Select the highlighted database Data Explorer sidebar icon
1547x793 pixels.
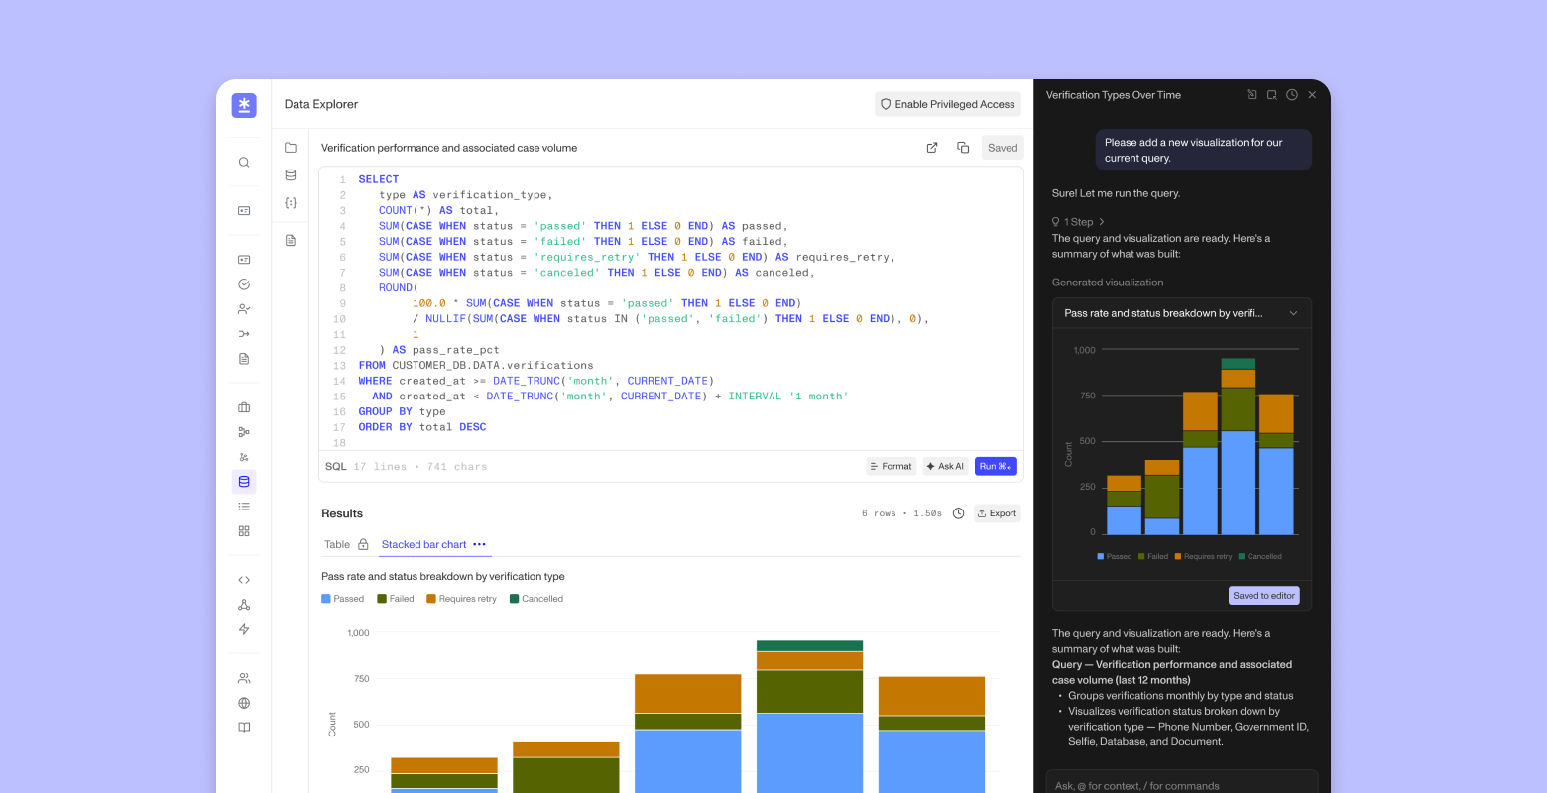[x=244, y=482]
